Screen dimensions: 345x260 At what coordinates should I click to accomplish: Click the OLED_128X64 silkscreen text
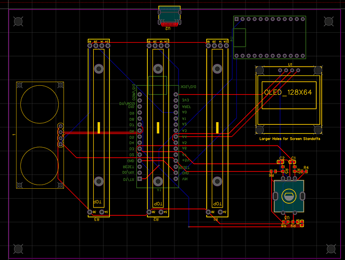coord(288,93)
